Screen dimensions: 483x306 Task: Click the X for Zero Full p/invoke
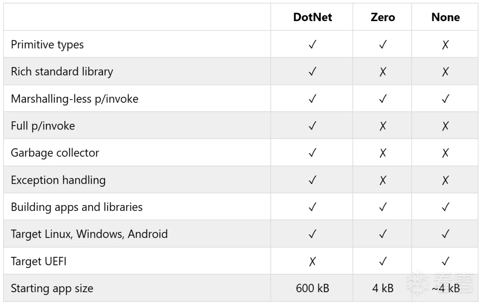pos(382,126)
